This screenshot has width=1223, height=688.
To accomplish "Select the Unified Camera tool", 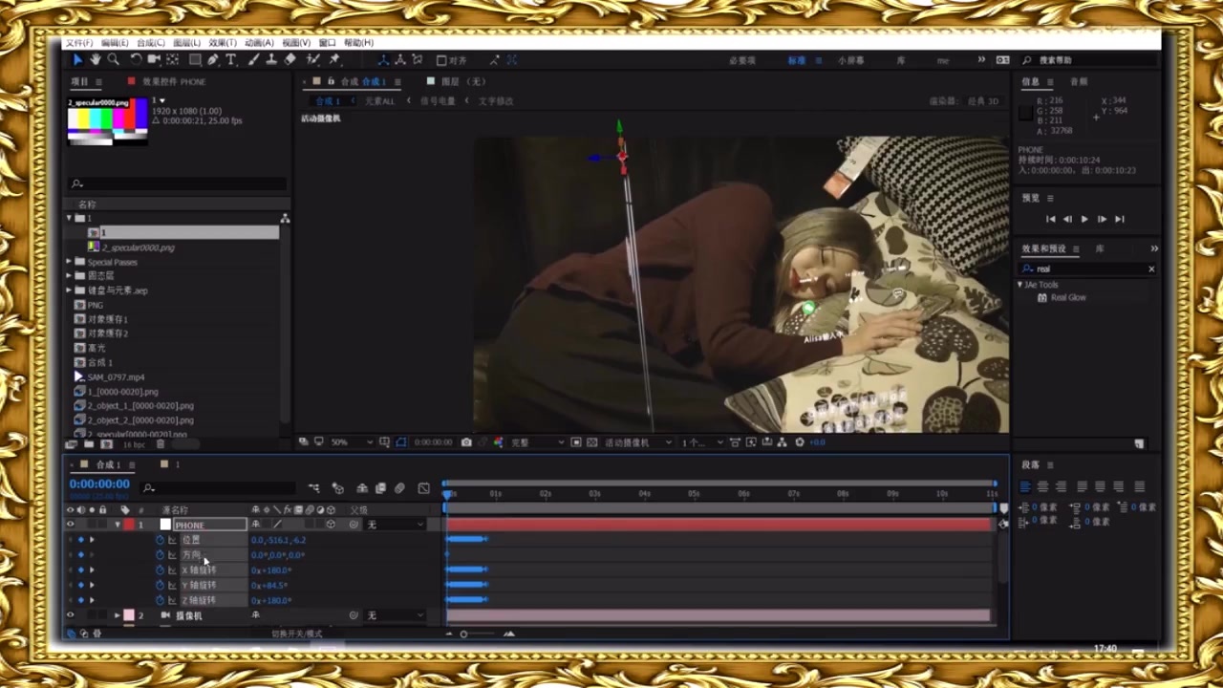I will [x=154, y=59].
